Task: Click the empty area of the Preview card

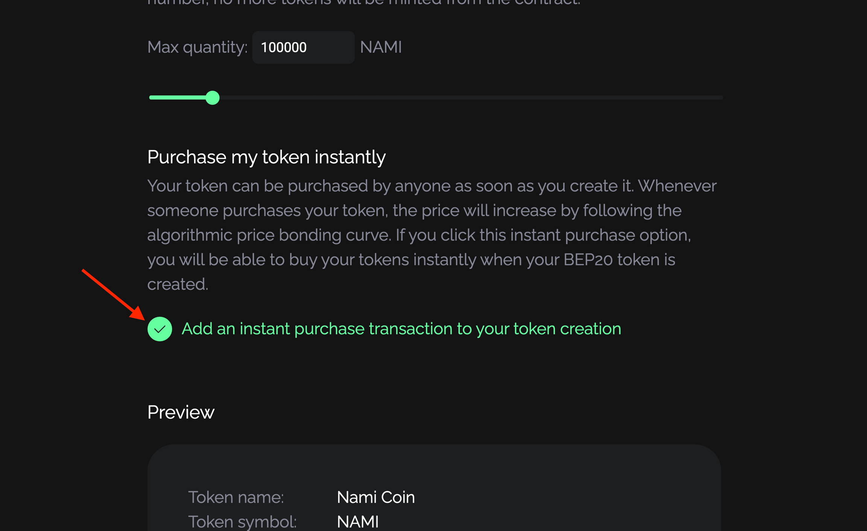Action: tap(564, 489)
